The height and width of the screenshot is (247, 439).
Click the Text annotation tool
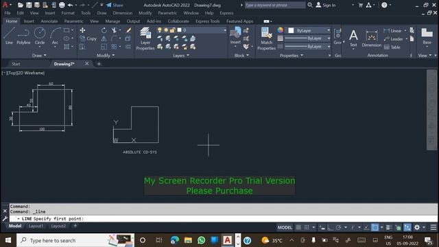point(353,38)
